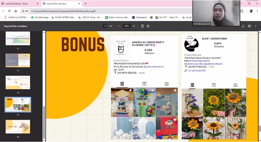The height and width of the screenshot is (142, 261).
Task: Print the beyond the numbers PDF
Action: pyautogui.click(x=249, y=26)
